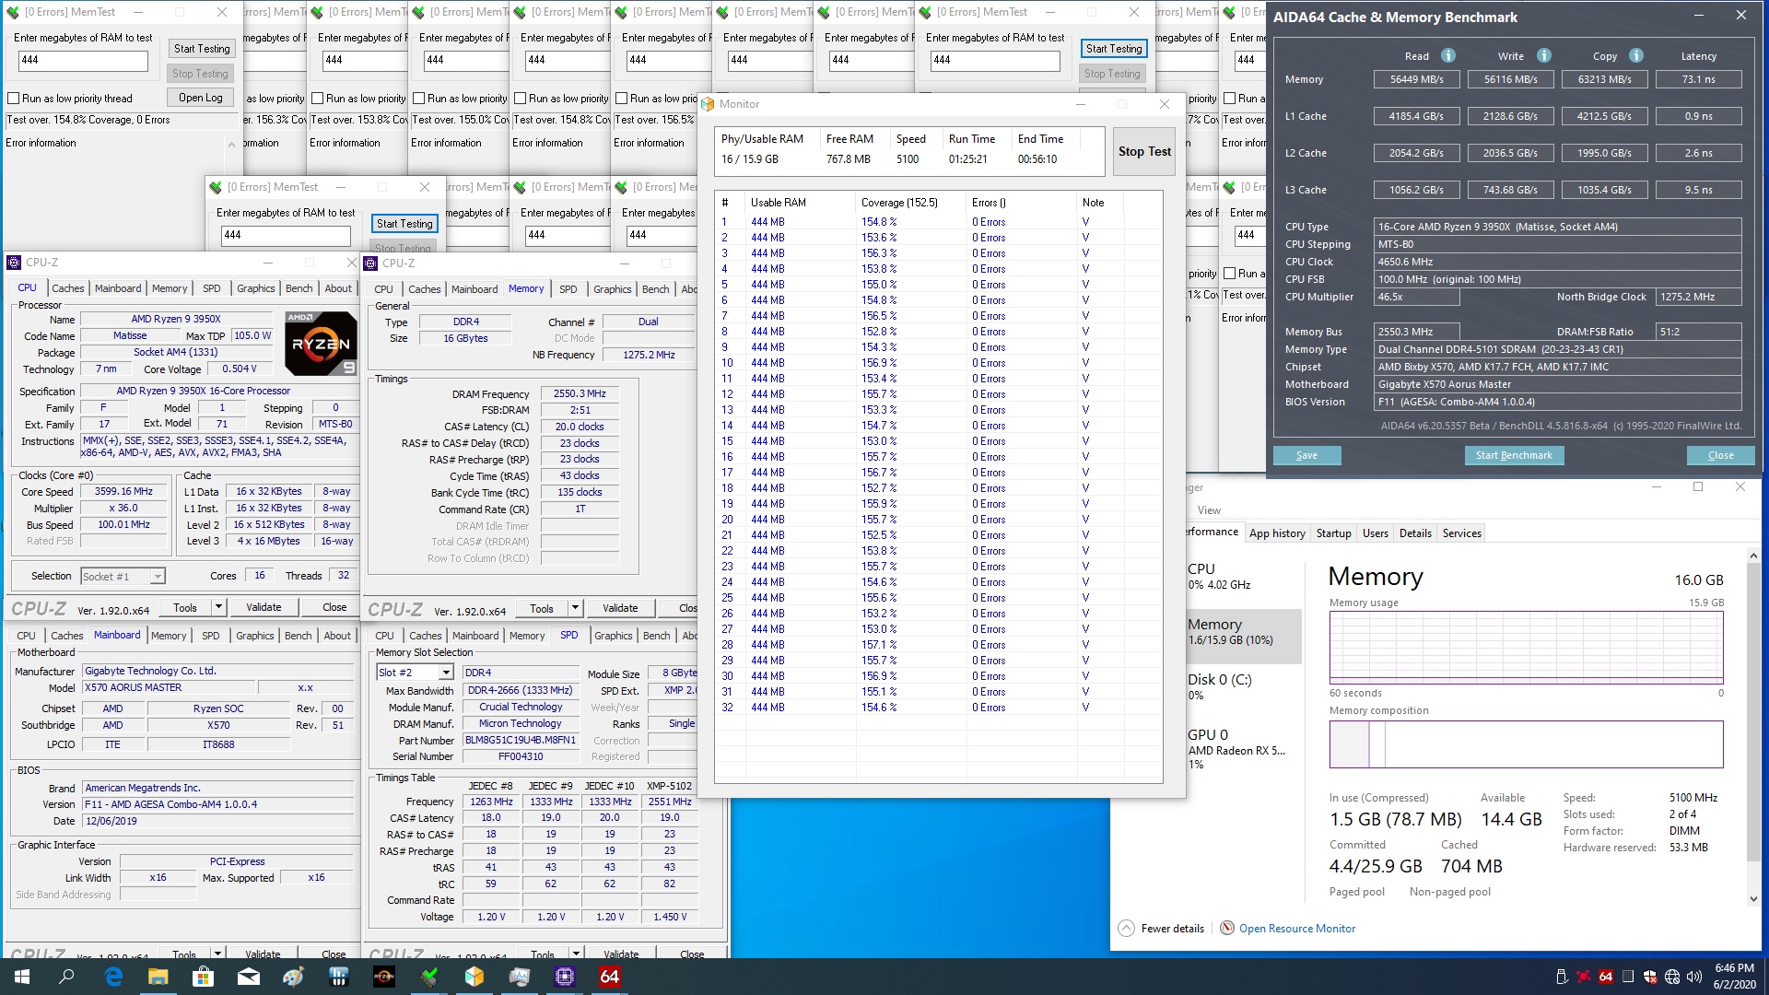Open App history tab in Task Manager
Image resolution: width=1769 pixels, height=995 pixels.
[1276, 533]
